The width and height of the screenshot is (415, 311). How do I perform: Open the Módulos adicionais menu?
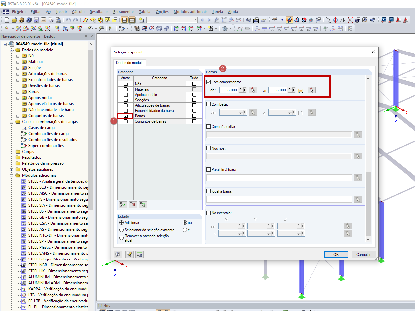(190, 12)
